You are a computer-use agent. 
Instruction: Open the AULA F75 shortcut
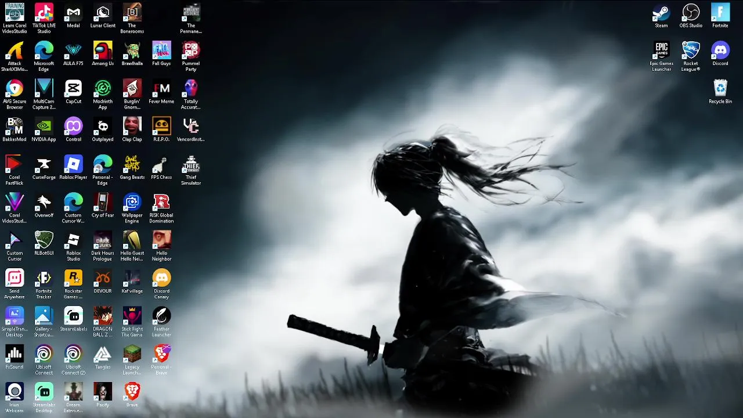tap(73, 54)
